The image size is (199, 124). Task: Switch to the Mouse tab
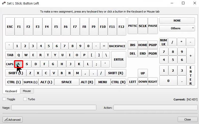pyautogui.click(x=27, y=91)
